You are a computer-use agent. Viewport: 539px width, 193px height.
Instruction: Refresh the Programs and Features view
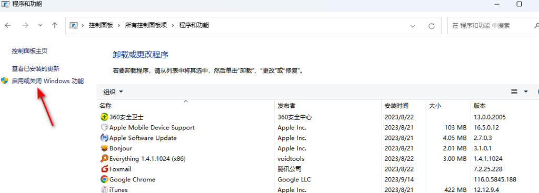click(431, 26)
